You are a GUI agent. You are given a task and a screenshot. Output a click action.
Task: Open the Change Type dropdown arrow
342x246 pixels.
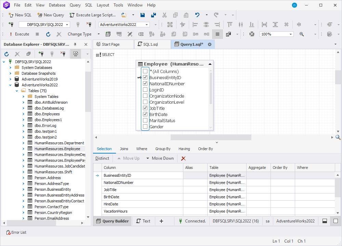98,34
